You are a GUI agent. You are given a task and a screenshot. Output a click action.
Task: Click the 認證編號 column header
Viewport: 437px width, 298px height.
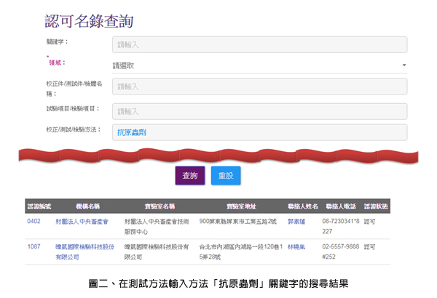point(38,206)
